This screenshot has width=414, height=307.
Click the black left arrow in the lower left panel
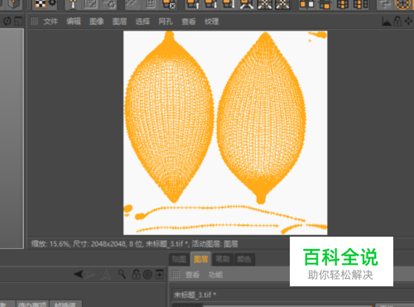pyautogui.click(x=79, y=275)
